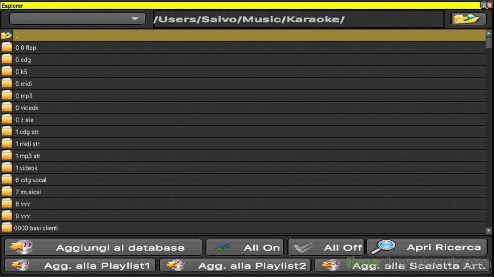This screenshot has width=494, height=277.
Task: Click folder icon of '0000 basi clienti'
Action: (x=6, y=228)
